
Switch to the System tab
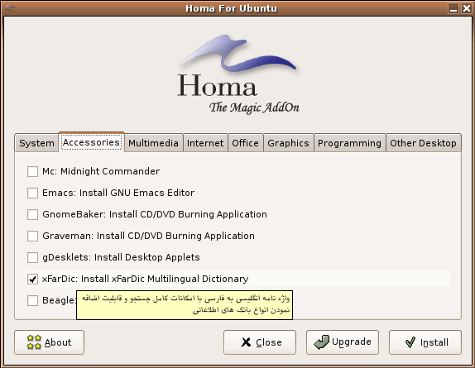coord(36,143)
